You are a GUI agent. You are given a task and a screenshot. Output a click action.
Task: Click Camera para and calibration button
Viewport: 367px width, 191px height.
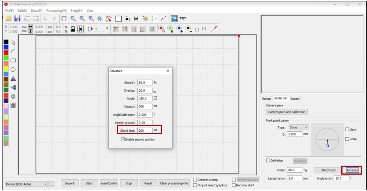287,112
